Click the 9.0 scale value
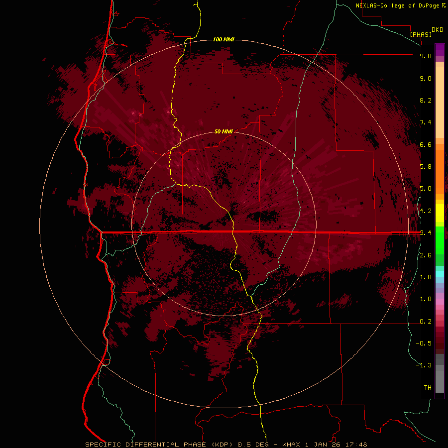The height and width of the screenshot is (448, 448). tap(426, 78)
